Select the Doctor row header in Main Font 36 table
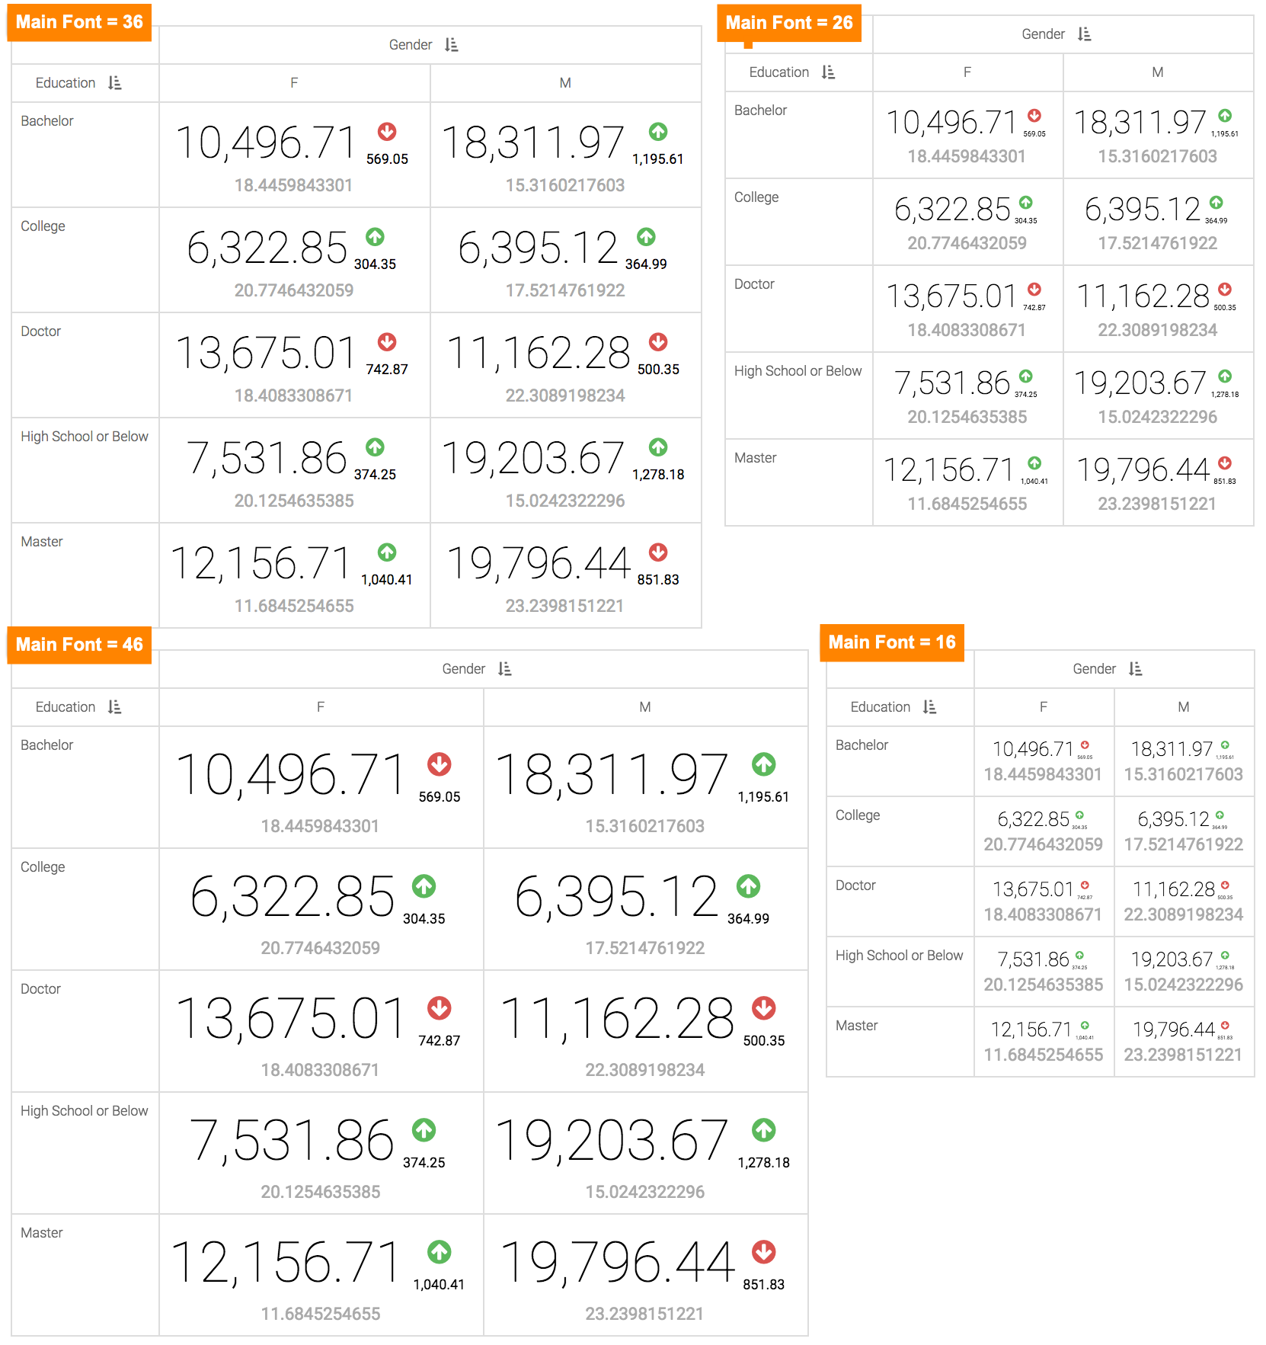Viewport: 1266px width, 1345px height. 41,331
